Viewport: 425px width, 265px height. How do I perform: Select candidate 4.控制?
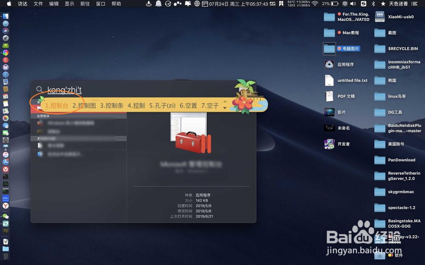[136, 106]
